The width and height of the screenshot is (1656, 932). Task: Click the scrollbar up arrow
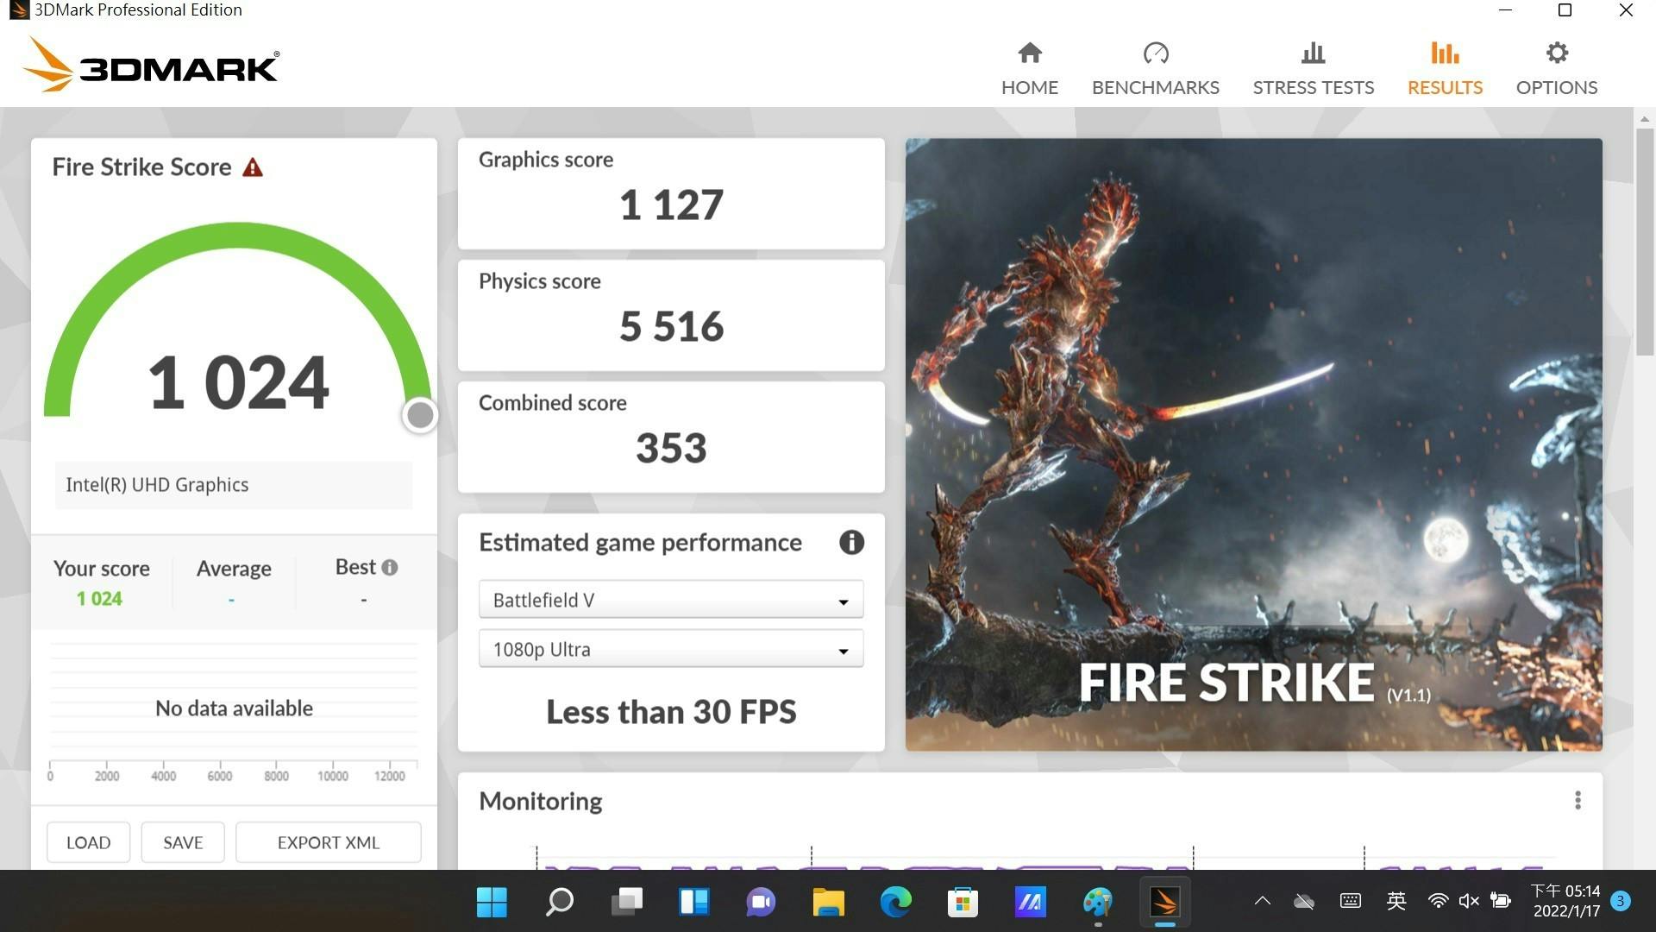(1644, 118)
